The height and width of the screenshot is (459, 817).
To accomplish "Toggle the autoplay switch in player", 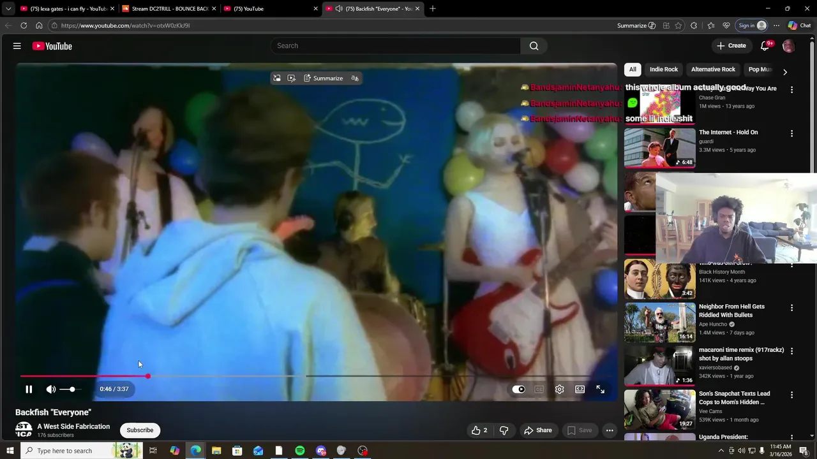I will click(x=518, y=389).
